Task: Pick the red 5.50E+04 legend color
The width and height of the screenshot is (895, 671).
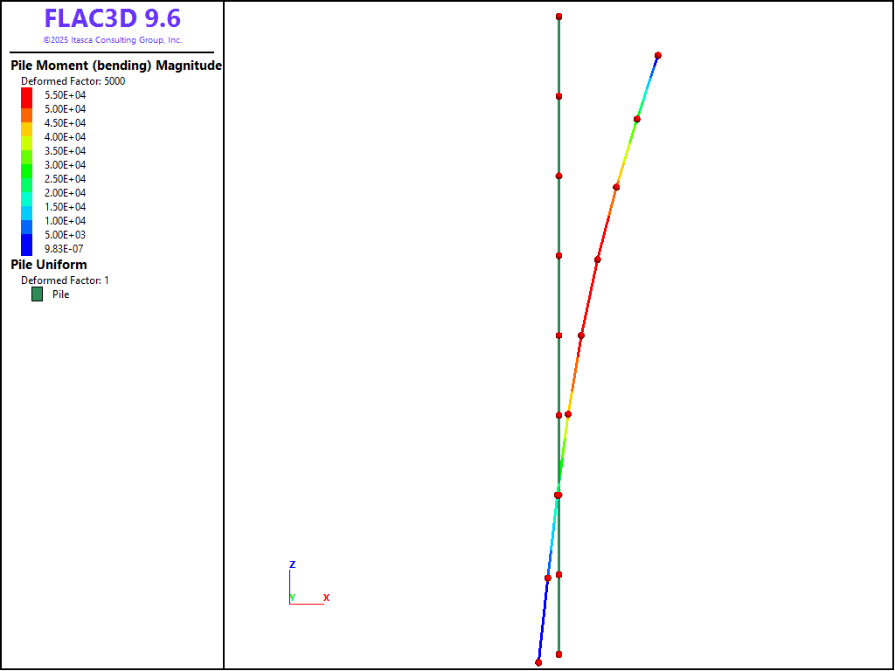Action: click(27, 94)
